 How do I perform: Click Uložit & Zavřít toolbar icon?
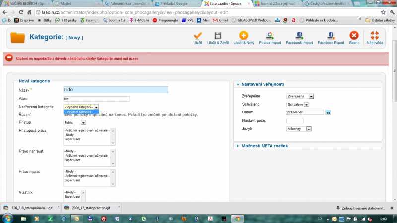pyautogui.click(x=218, y=36)
